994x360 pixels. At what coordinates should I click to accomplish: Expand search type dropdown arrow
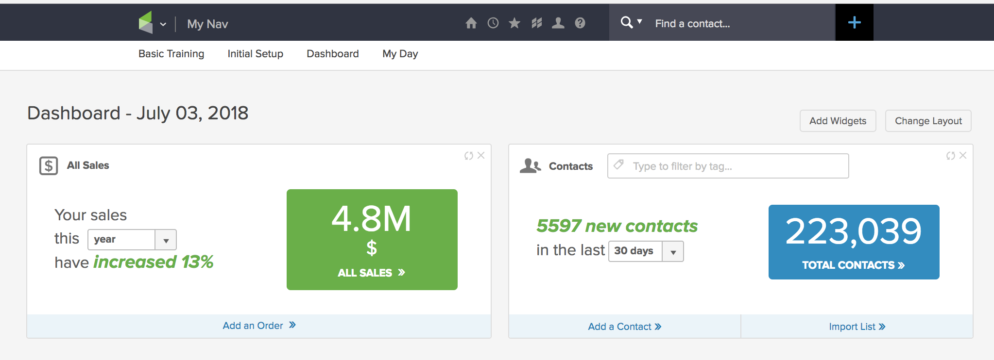click(640, 21)
